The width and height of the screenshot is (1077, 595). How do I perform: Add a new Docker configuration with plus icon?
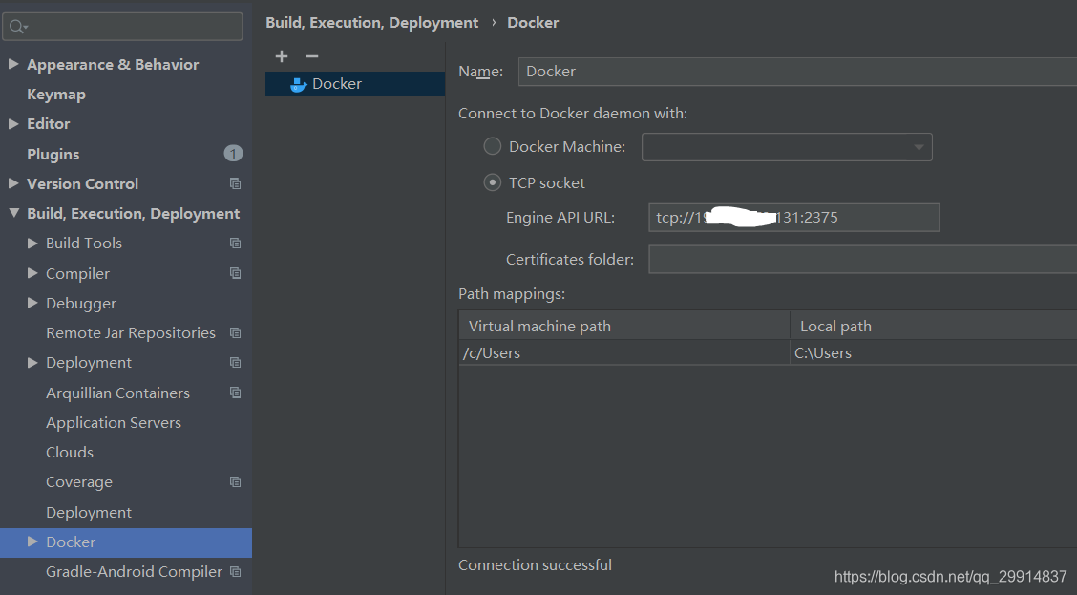(282, 56)
